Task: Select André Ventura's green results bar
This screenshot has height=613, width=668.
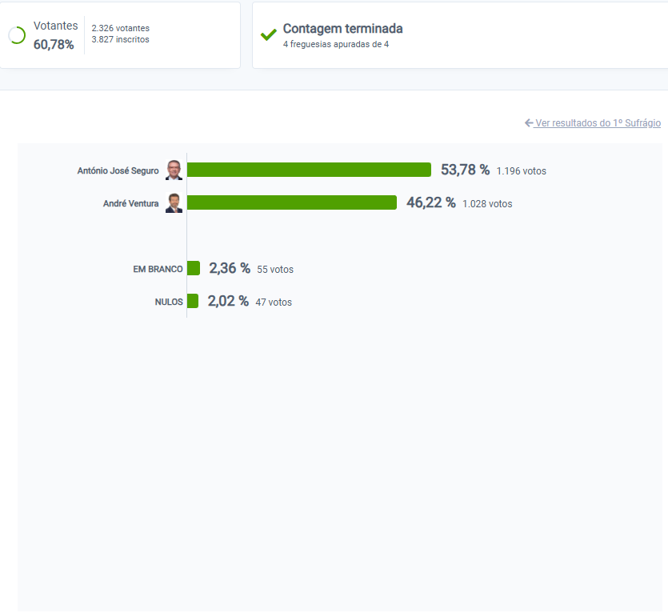Action: tap(292, 202)
